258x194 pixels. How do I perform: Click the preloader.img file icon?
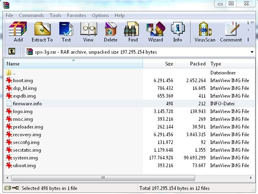[9, 127]
